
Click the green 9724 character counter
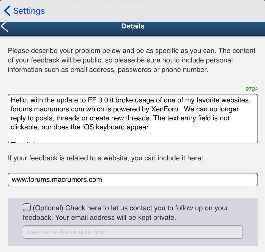pyautogui.click(x=251, y=89)
